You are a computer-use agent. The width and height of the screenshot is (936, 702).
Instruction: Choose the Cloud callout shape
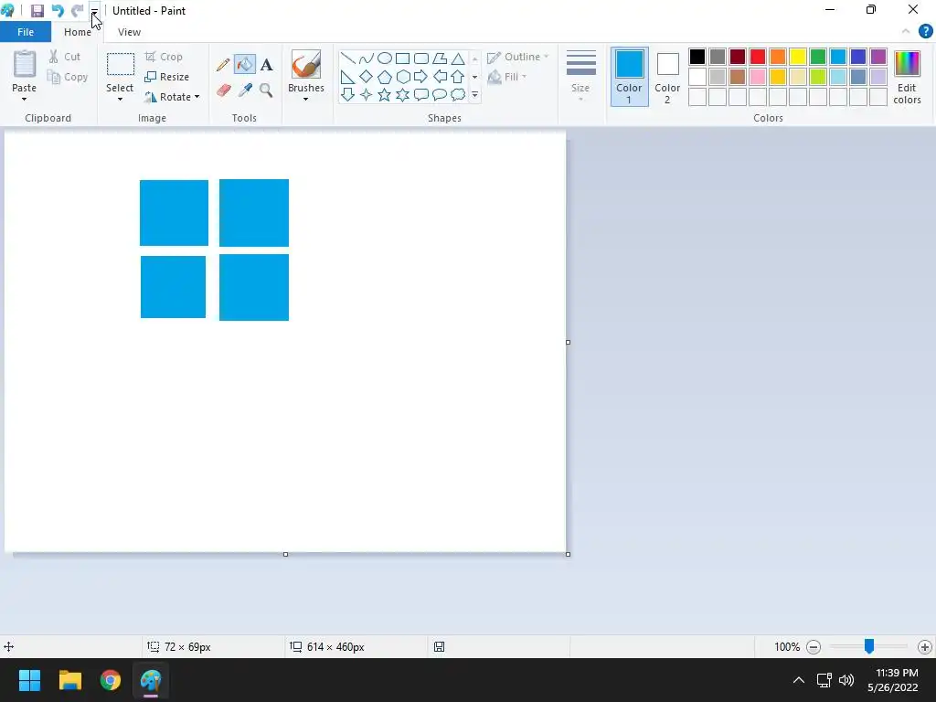click(x=458, y=95)
